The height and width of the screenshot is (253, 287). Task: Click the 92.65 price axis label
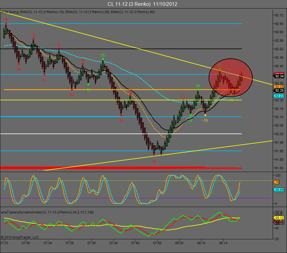tap(279, 24)
